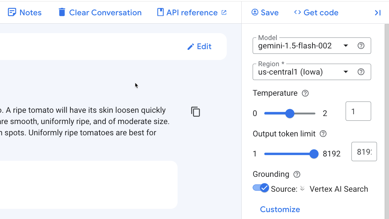
Task: Open Output token limit help tooltip
Action: tap(323, 134)
